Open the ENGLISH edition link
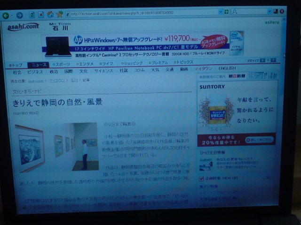The width and height of the screenshot is (301, 225). pyautogui.click(x=227, y=68)
